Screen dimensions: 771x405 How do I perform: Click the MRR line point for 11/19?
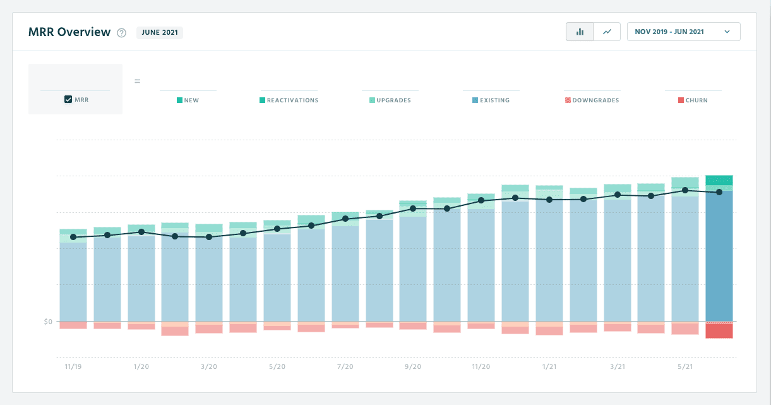pos(73,237)
